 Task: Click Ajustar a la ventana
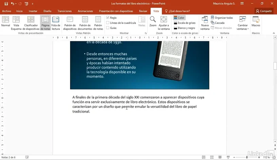[163, 23]
